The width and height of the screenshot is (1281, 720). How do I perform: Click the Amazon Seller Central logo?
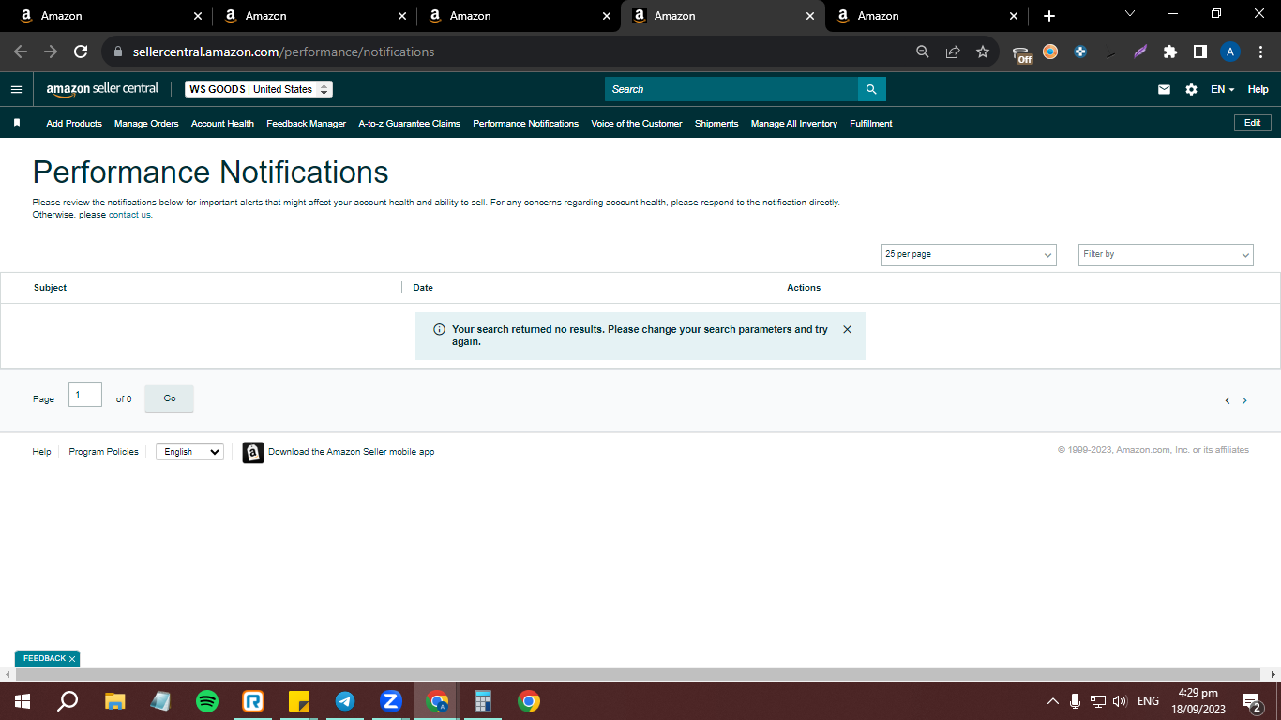click(x=102, y=89)
